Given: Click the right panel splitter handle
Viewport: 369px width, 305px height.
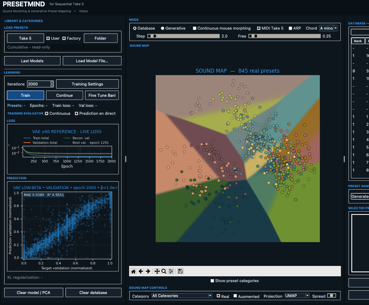Looking at the screenshot, I should (344, 159).
